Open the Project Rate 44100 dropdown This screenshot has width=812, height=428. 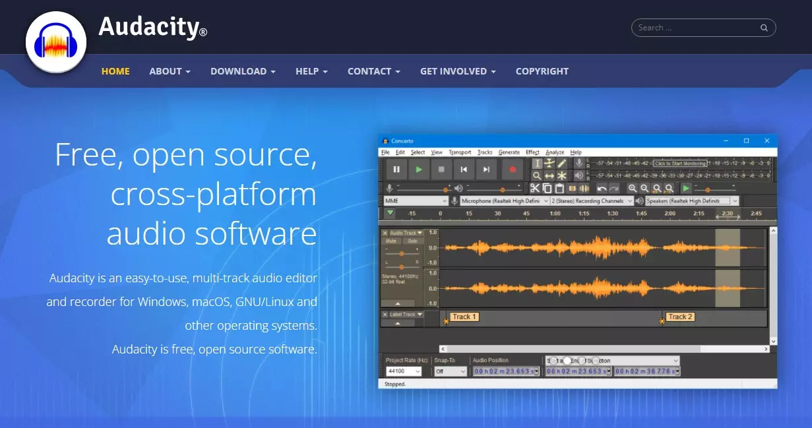pos(403,371)
